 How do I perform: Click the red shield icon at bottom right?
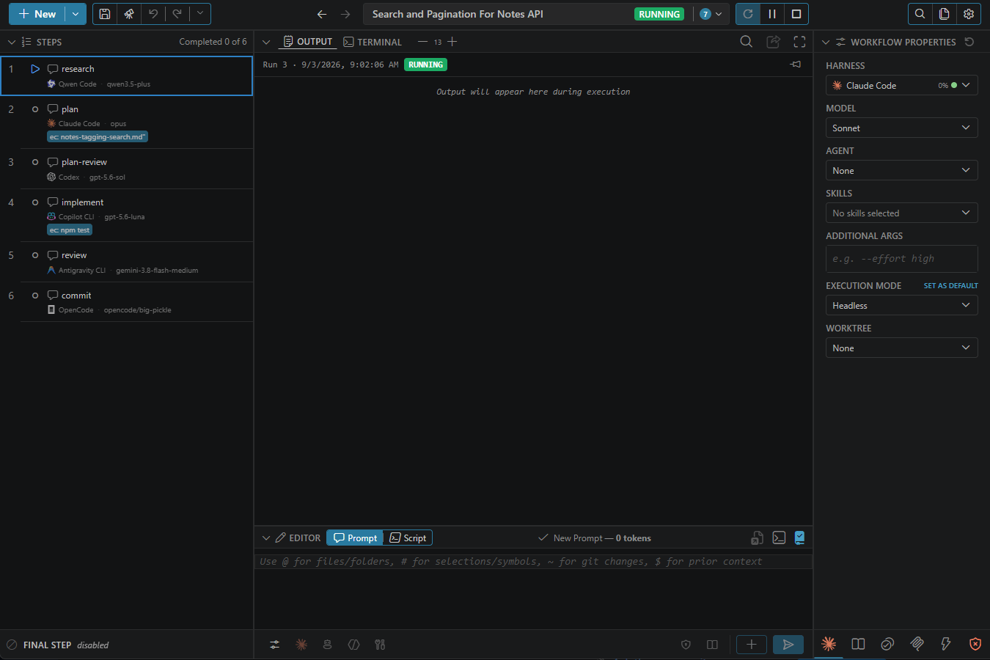click(x=975, y=644)
